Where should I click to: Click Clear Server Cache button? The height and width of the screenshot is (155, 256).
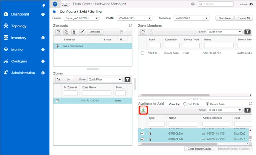199,149
